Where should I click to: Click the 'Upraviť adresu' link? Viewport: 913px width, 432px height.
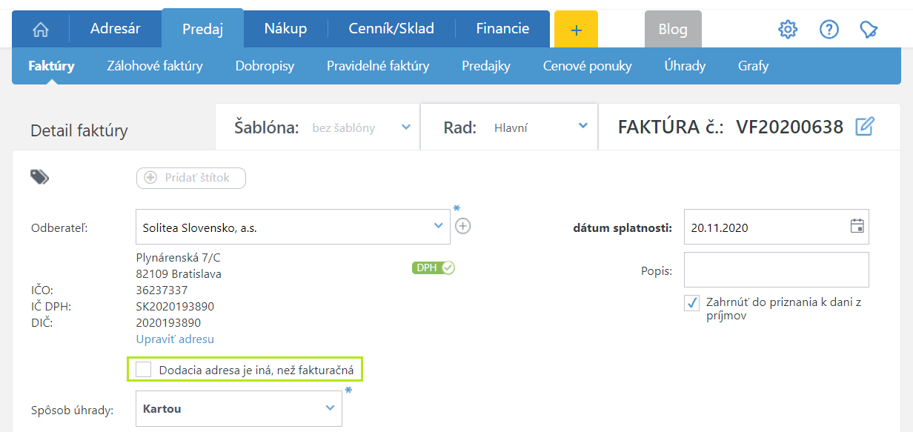coord(175,339)
